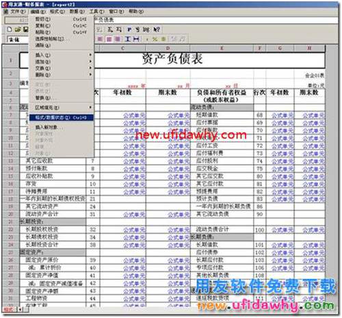Click 公式单元 in column C of 存货 row
342x318 pixels.
click(134, 184)
